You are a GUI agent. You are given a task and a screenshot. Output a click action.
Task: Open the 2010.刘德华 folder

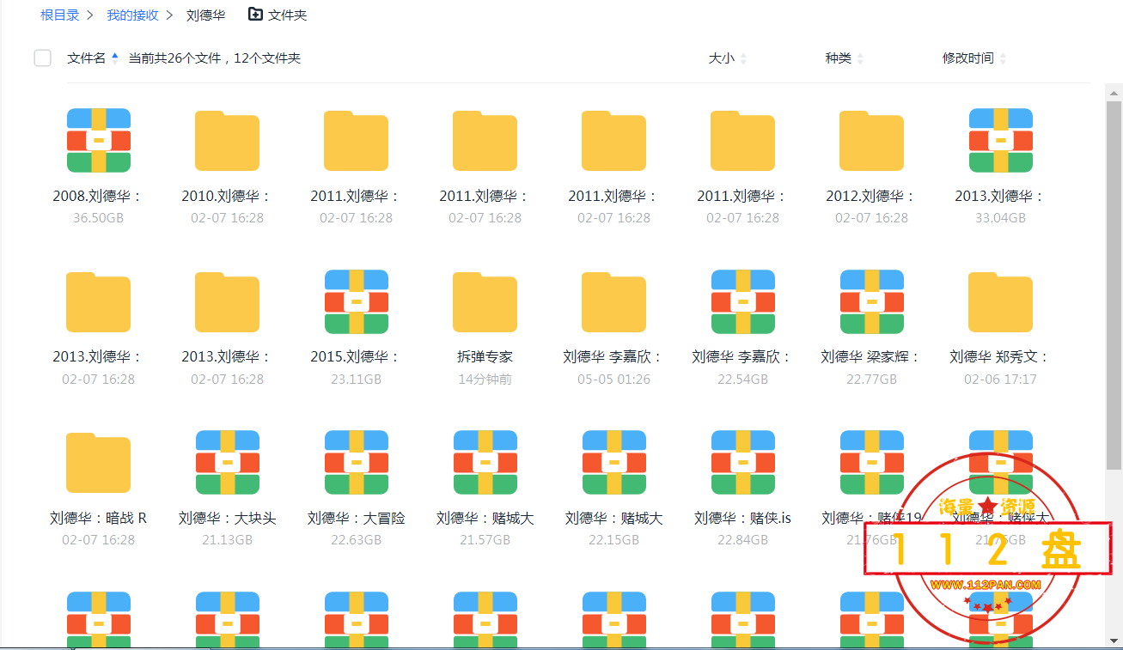pyautogui.click(x=227, y=141)
